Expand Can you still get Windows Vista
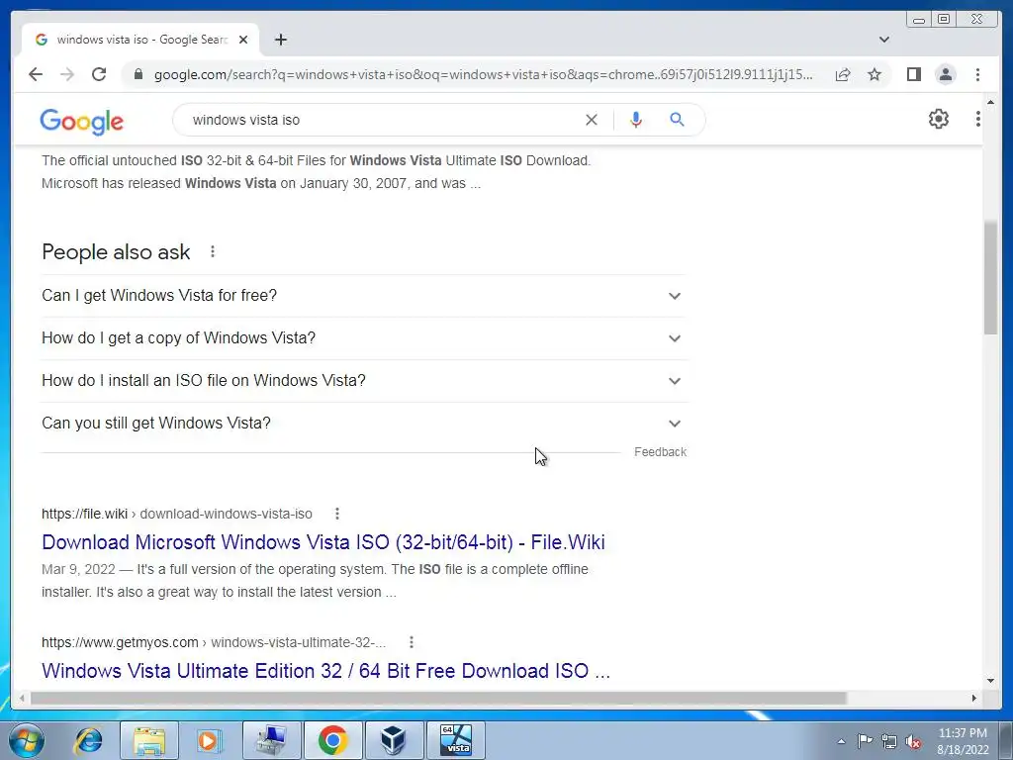1013x760 pixels. pyautogui.click(x=364, y=424)
